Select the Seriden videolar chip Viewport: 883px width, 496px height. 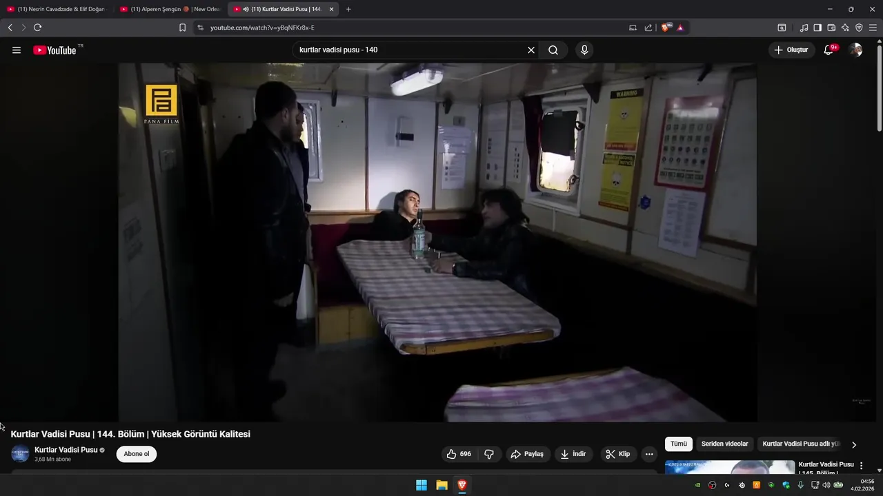click(724, 444)
